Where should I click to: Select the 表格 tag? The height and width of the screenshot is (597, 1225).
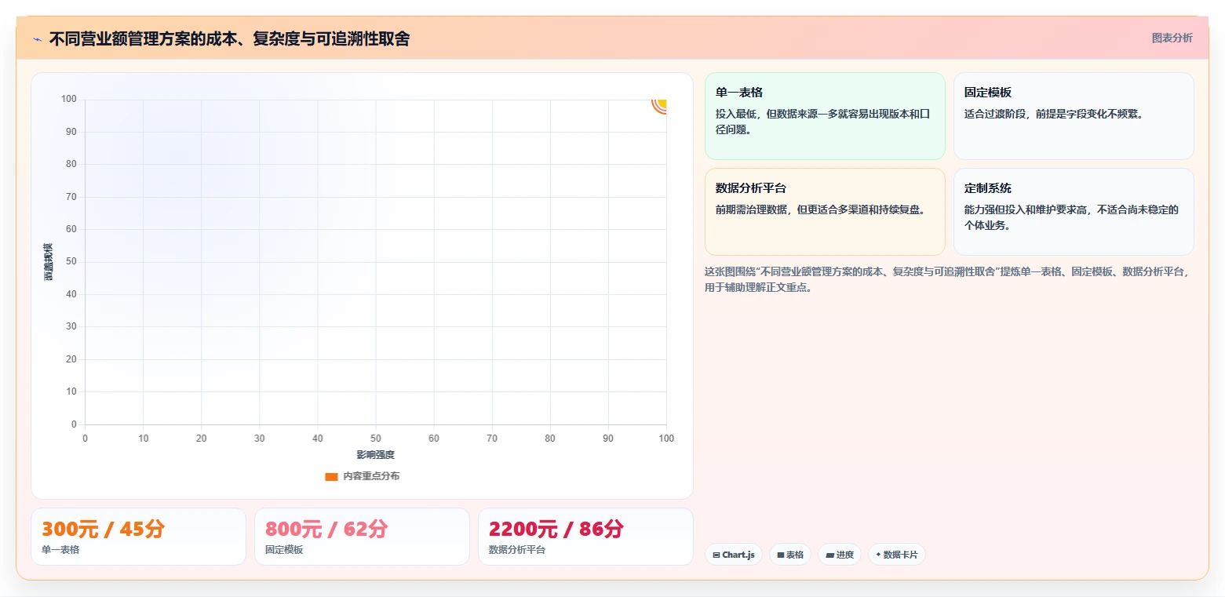789,555
